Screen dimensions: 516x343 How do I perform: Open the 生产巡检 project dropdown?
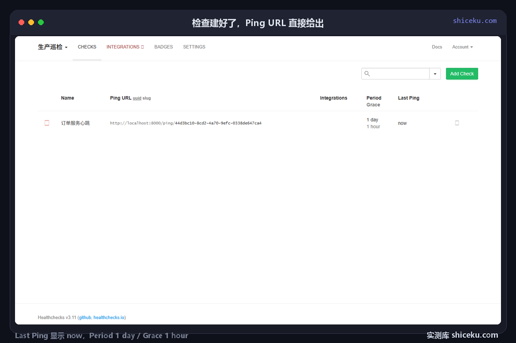tap(53, 47)
